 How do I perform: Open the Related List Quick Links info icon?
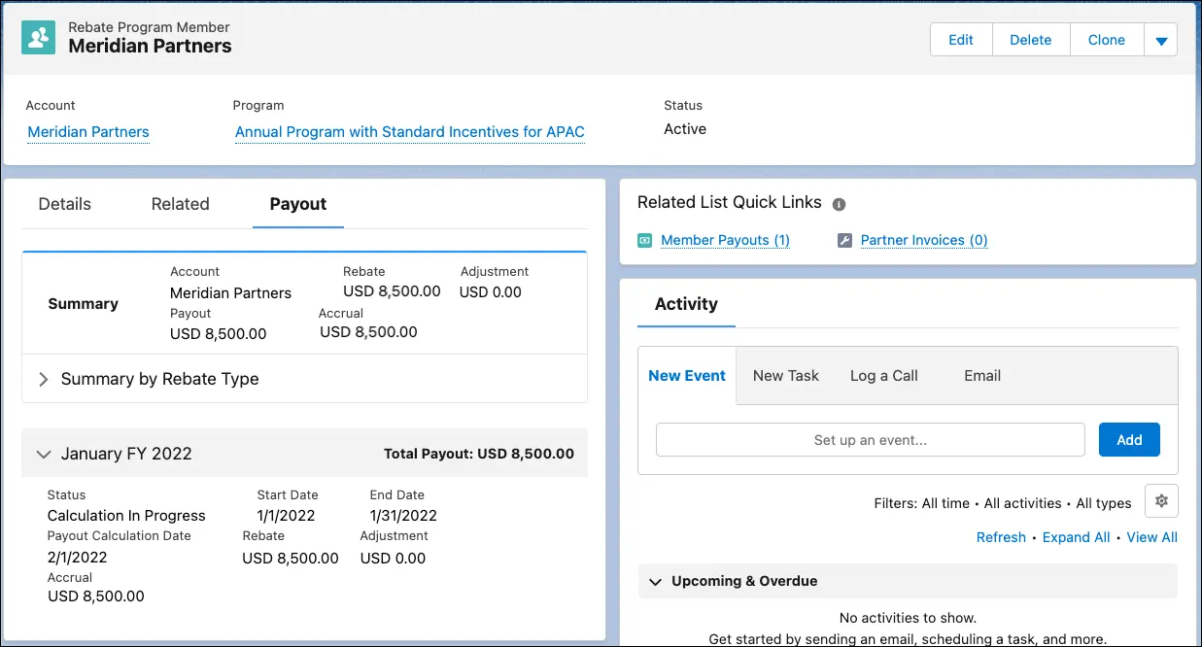tap(840, 204)
